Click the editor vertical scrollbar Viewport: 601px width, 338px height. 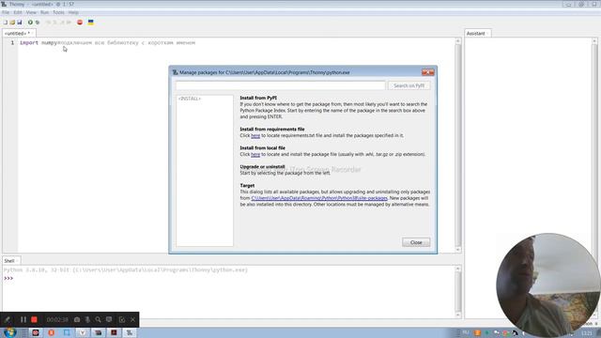pyautogui.click(x=457, y=145)
